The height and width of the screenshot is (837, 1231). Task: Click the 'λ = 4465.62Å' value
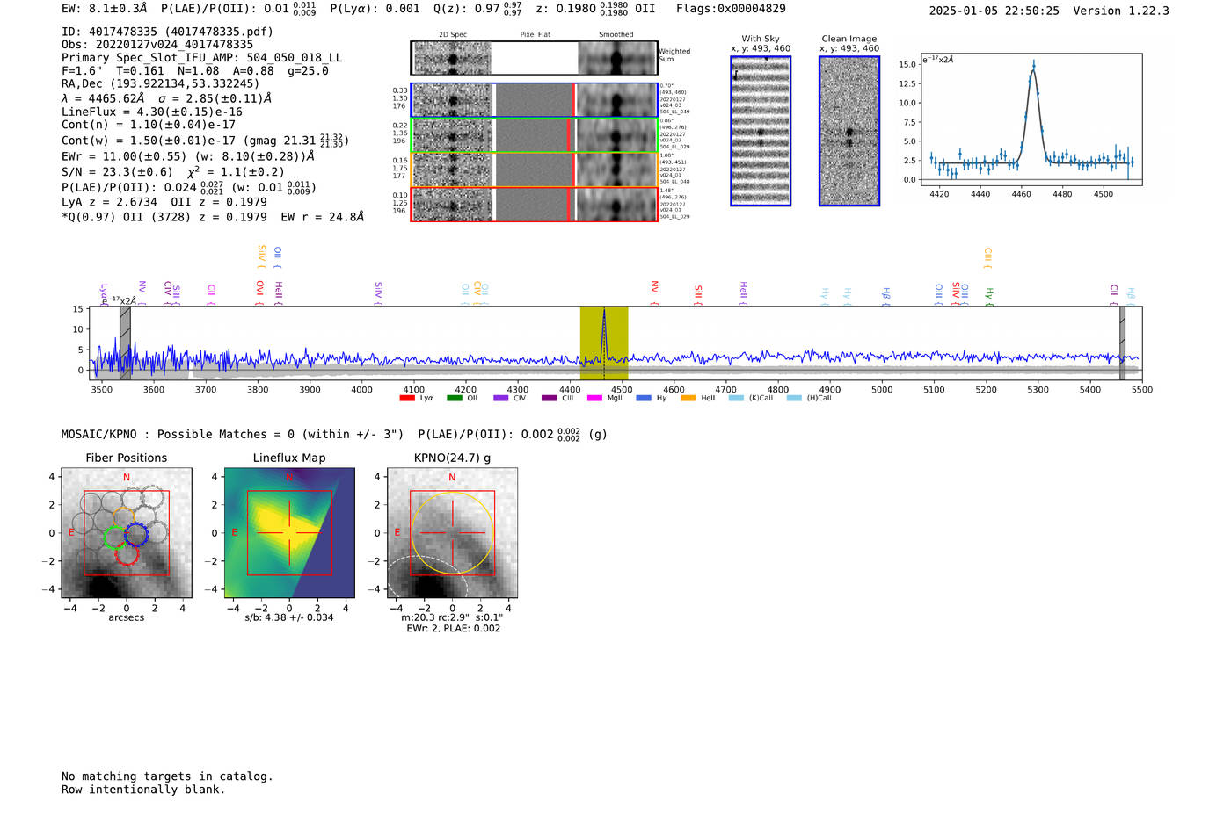point(102,99)
